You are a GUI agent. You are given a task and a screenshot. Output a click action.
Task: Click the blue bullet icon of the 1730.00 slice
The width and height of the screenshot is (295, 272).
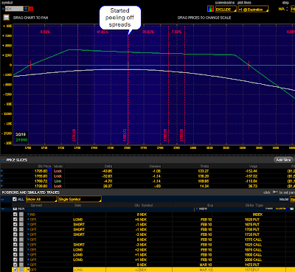pyautogui.click(x=2, y=186)
